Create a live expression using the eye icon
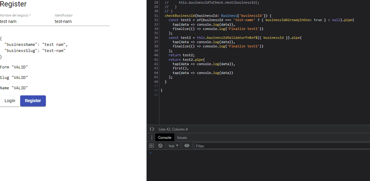Screen dimensions: 370x181 pyautogui.click(x=187, y=146)
